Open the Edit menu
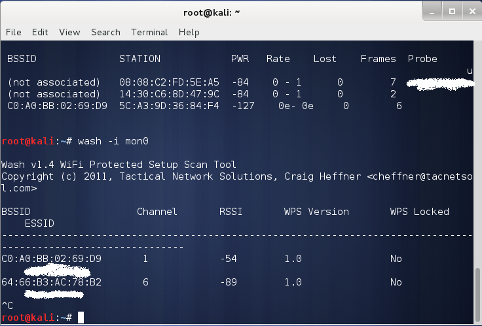This screenshot has width=482, height=326. [x=40, y=32]
